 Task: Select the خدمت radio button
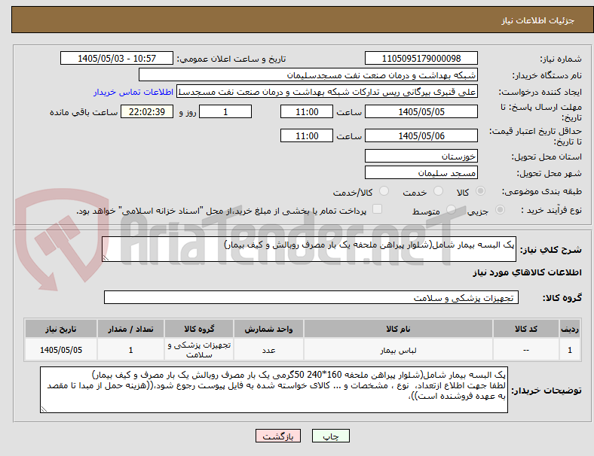pos(438,191)
